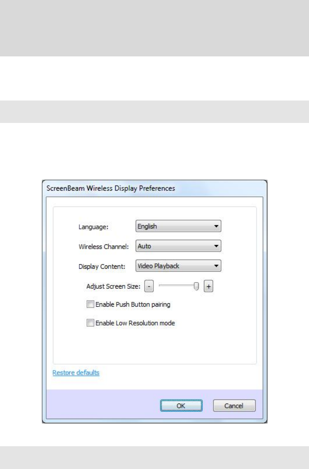Confirm preferences with the OK button
Viewport: 309px width, 469px height.
point(182,405)
